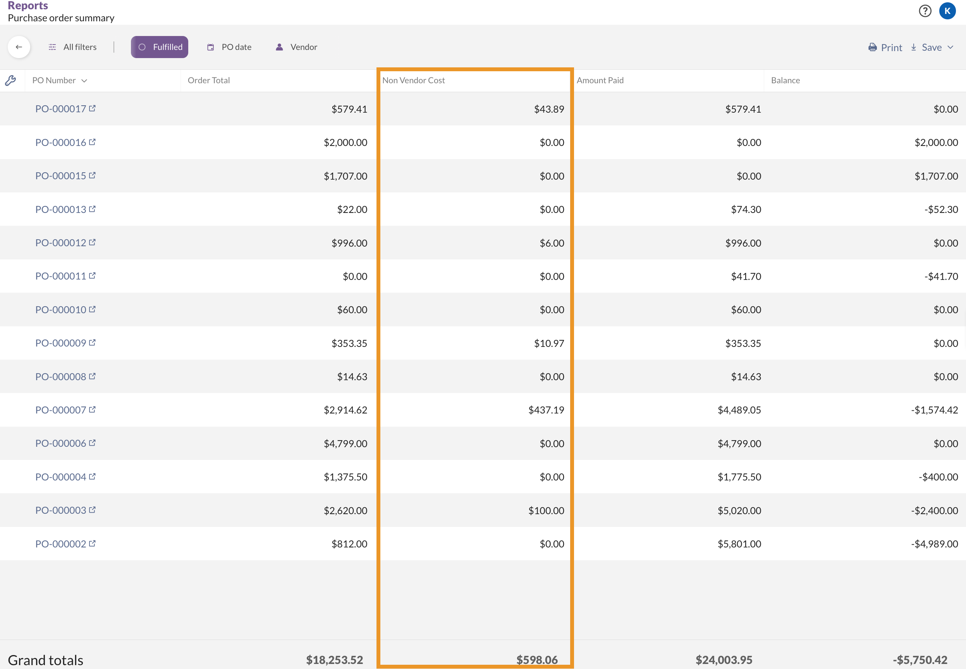966x669 pixels.
Task: Click the printer icon next to Print
Action: point(872,47)
